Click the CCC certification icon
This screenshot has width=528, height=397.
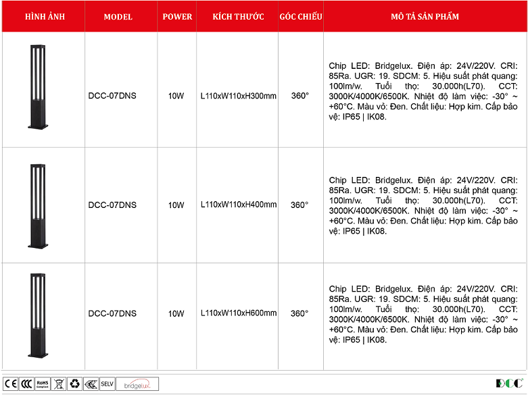(x=26, y=383)
